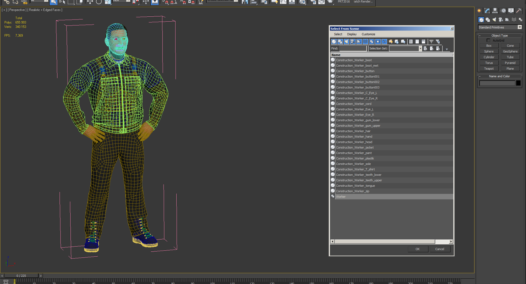Click Select None icon in dialog
Viewport: 526px width, 284px height.
tap(432, 49)
